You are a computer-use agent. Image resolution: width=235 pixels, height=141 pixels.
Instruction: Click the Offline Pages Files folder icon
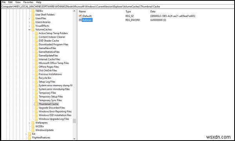click(36, 67)
